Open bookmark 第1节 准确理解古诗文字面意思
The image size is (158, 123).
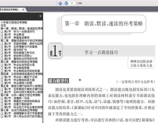pyautogui.click(x=23, y=113)
